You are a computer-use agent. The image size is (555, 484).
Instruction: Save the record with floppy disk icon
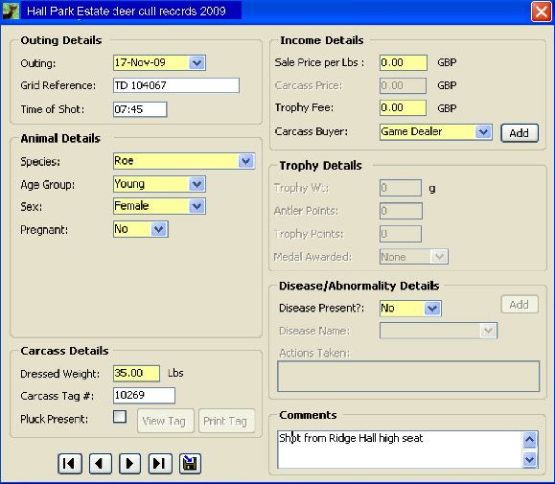tap(190, 464)
